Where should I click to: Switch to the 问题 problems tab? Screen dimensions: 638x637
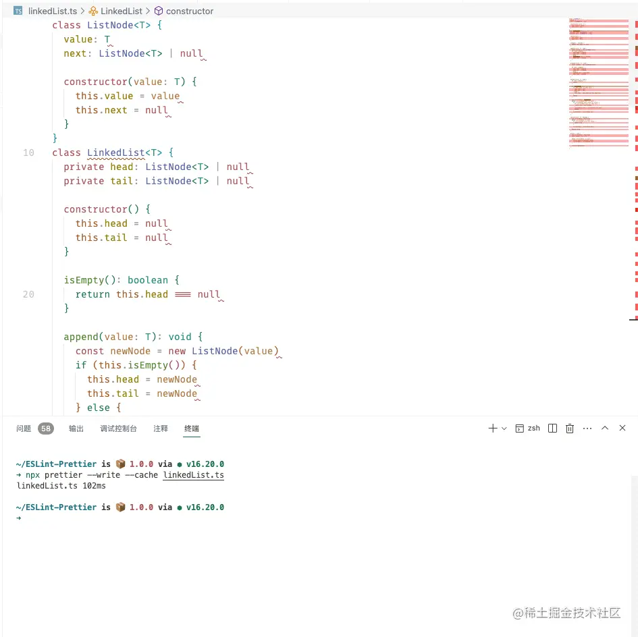click(x=24, y=428)
